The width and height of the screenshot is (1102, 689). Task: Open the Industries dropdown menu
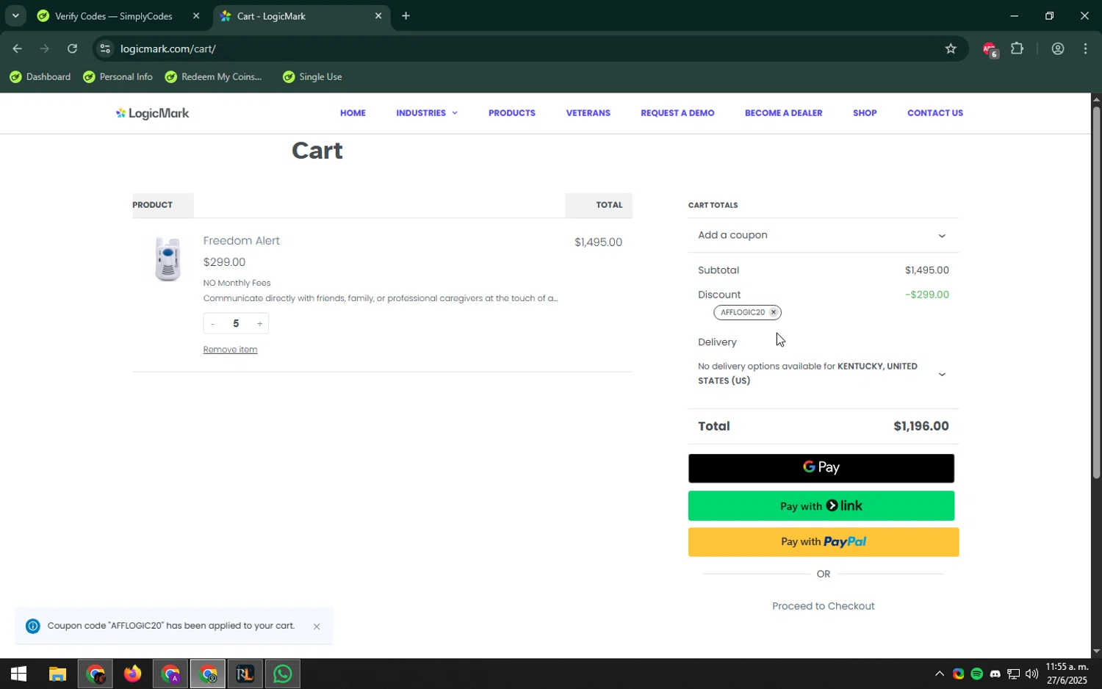click(x=427, y=113)
